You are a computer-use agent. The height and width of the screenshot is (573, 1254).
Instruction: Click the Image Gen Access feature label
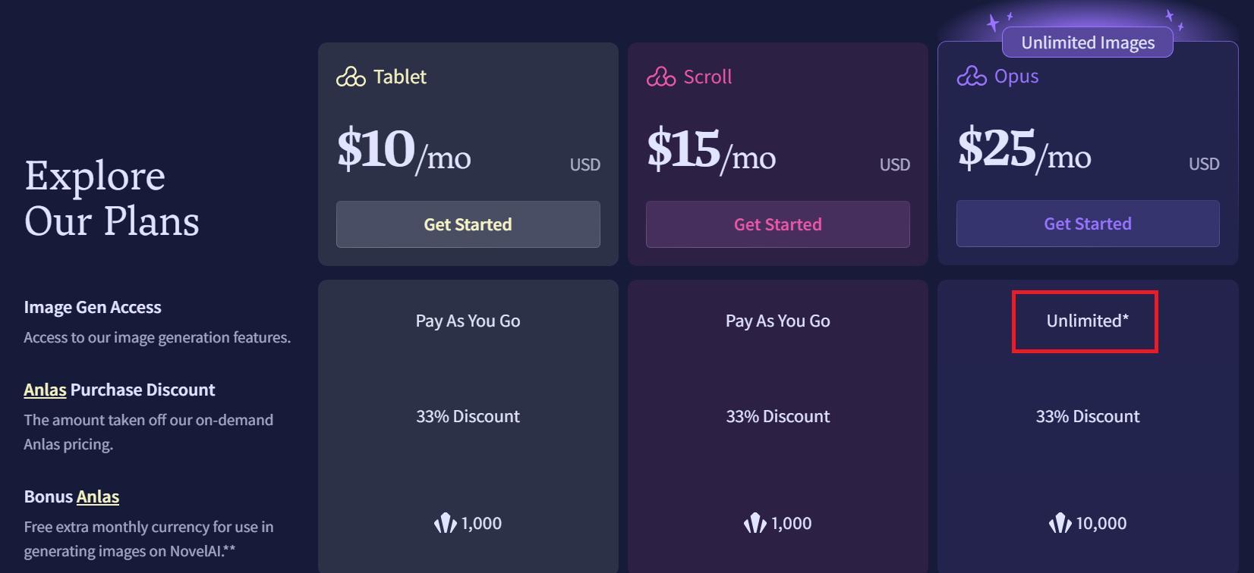pos(93,307)
